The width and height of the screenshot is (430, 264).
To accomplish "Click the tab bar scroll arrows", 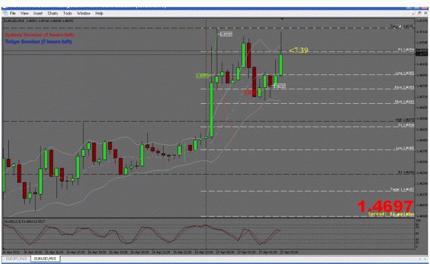I will pyautogui.click(x=422, y=258).
